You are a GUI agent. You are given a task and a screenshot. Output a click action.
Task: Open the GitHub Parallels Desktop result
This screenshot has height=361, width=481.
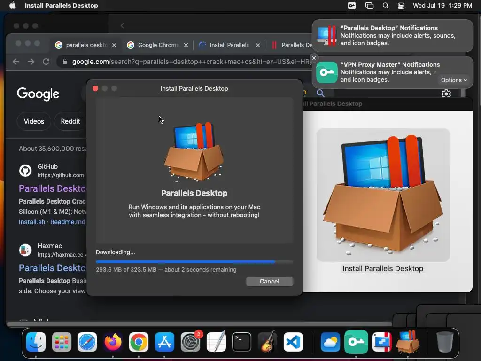53,188
